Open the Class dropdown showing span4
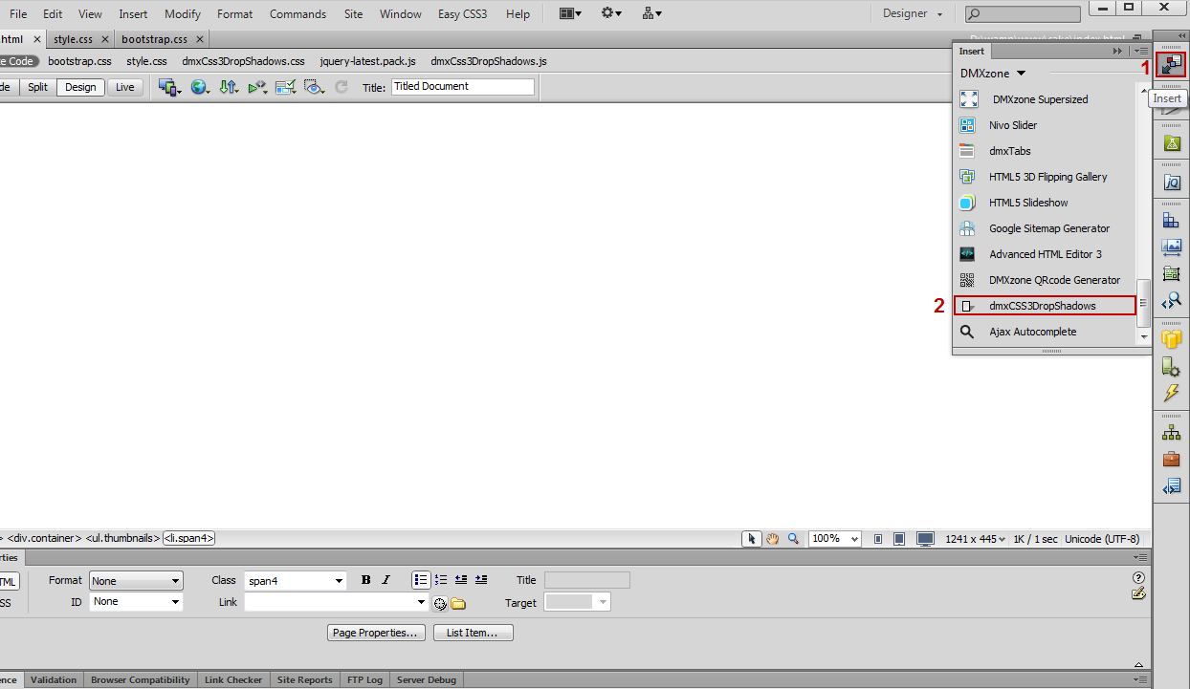The image size is (1190, 689). click(x=295, y=581)
